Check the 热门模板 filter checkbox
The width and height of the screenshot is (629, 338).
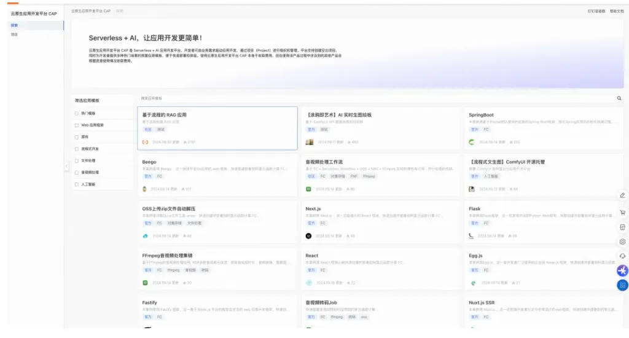(x=77, y=114)
